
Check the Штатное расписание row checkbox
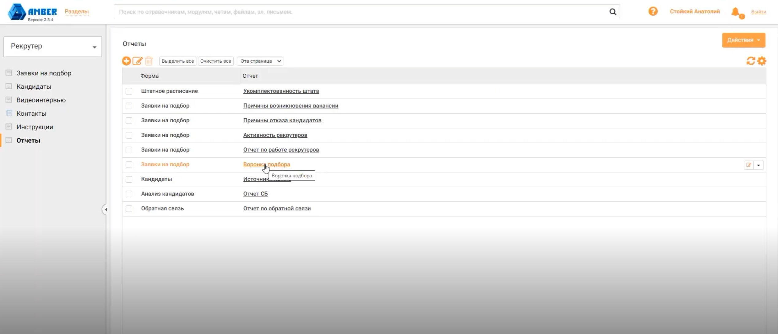(x=129, y=91)
